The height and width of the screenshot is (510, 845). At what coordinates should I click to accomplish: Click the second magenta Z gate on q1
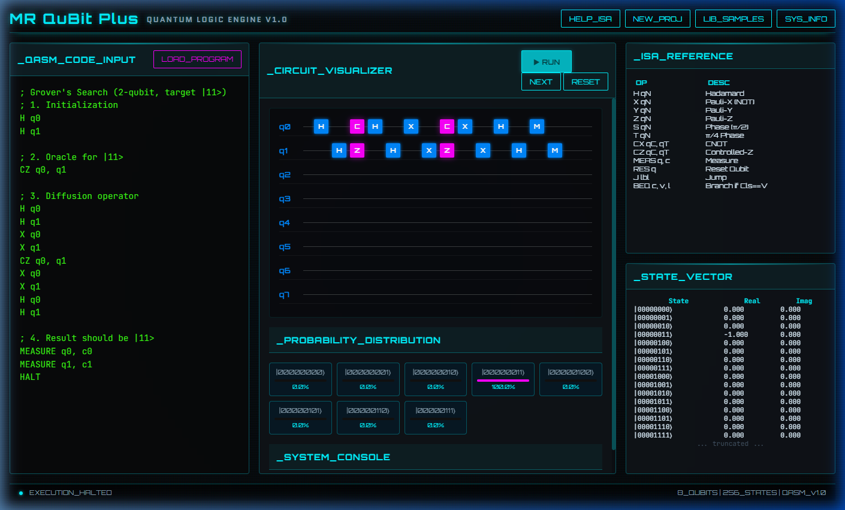coord(447,150)
